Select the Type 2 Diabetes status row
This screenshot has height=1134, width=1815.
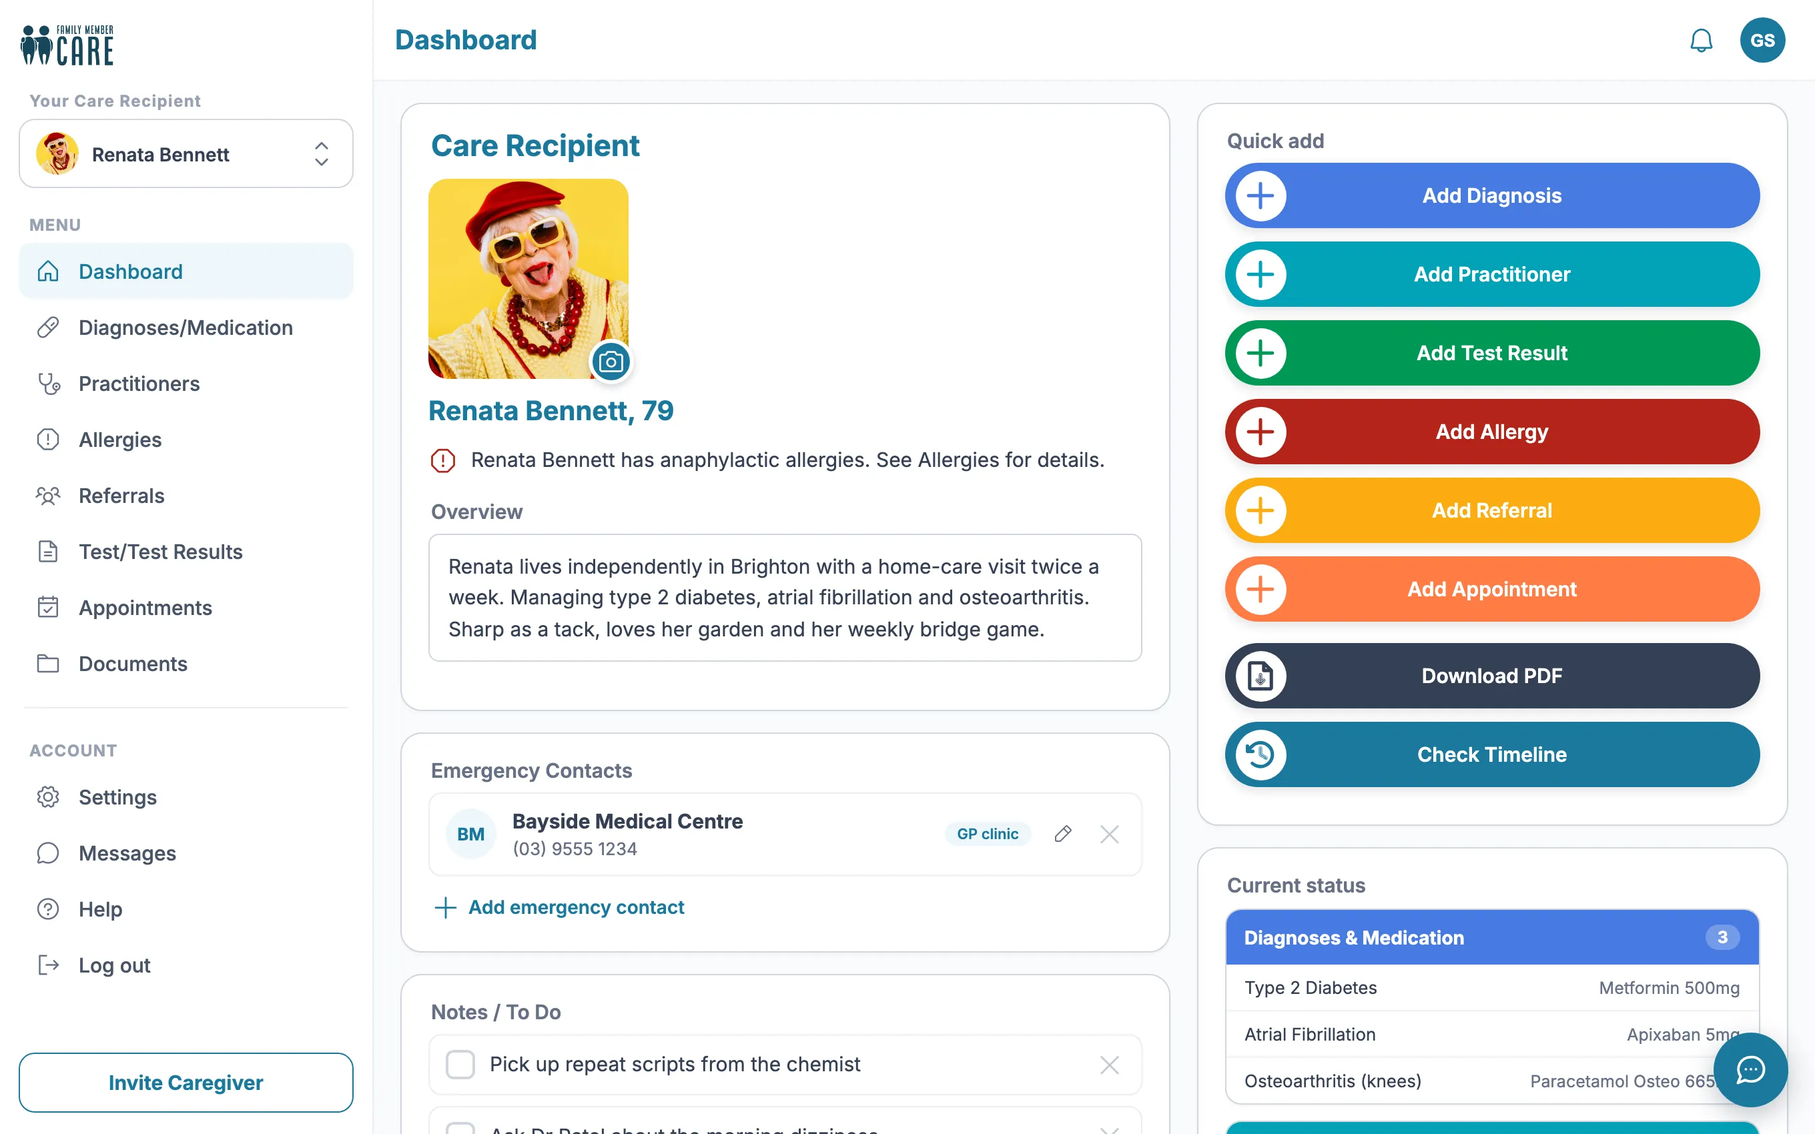1492,988
